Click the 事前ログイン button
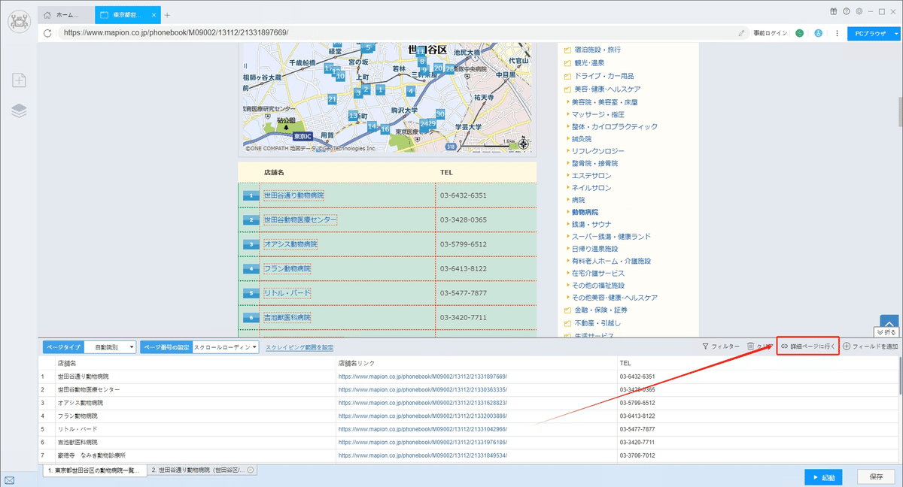This screenshot has width=903, height=487. tap(771, 33)
